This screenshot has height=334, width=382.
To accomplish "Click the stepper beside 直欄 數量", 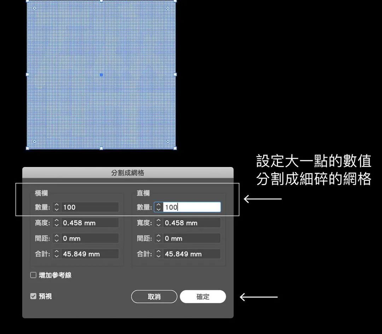I will coord(158,207).
